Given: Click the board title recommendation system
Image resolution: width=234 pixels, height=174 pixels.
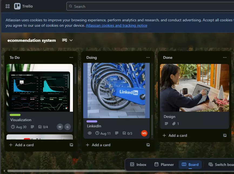Looking at the screenshot, I should (x=32, y=40).
